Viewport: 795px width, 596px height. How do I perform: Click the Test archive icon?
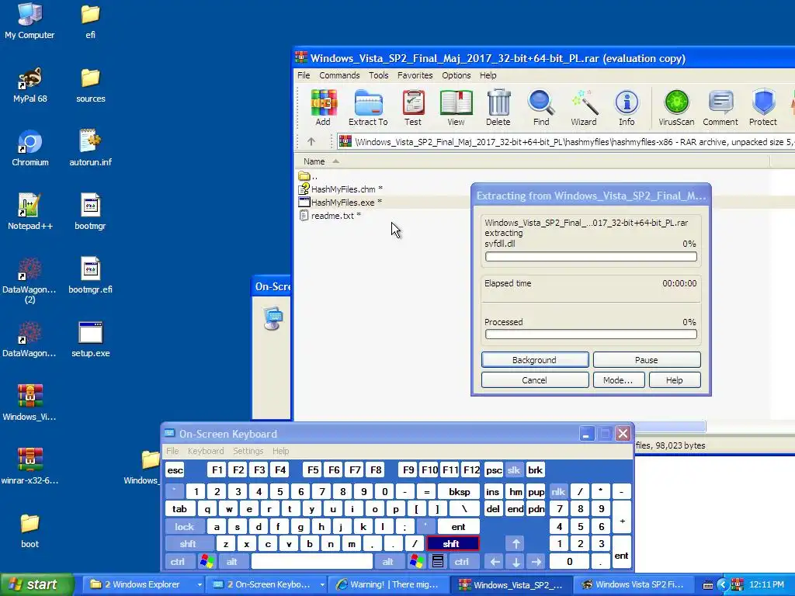[413, 107]
